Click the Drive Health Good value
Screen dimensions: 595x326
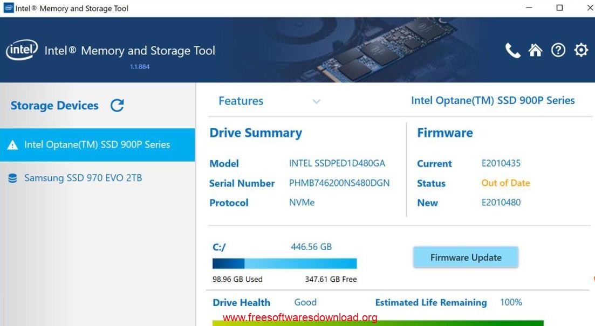coord(305,302)
